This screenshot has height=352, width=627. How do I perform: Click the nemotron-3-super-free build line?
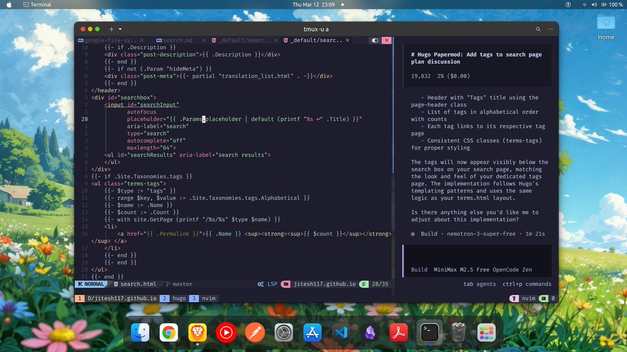coord(478,234)
